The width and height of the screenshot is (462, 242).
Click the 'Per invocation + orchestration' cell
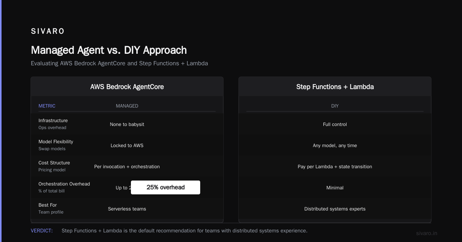tap(127, 167)
